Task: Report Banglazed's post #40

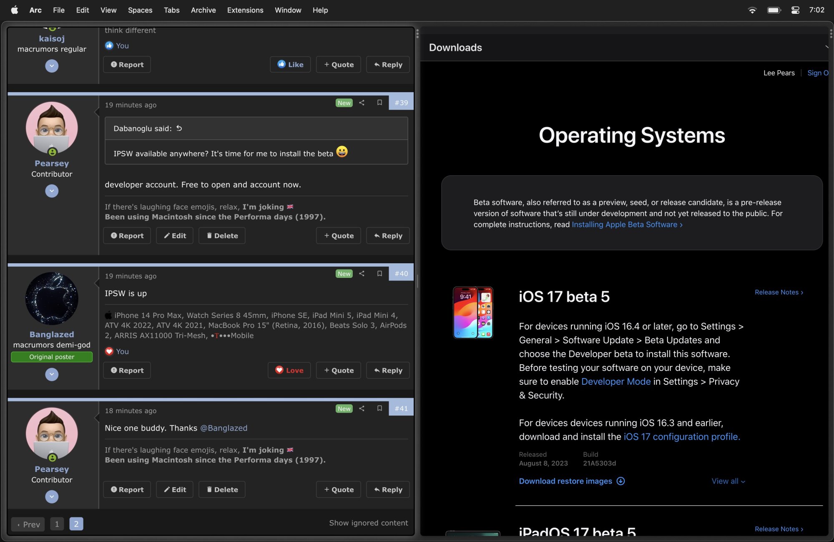Action: (x=127, y=371)
